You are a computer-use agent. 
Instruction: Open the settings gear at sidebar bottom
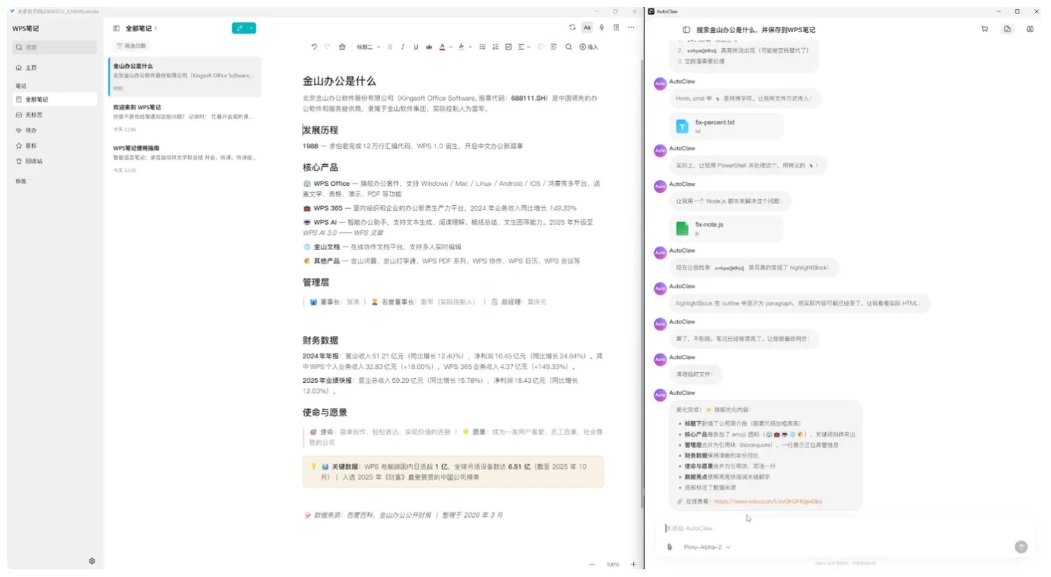(x=92, y=561)
